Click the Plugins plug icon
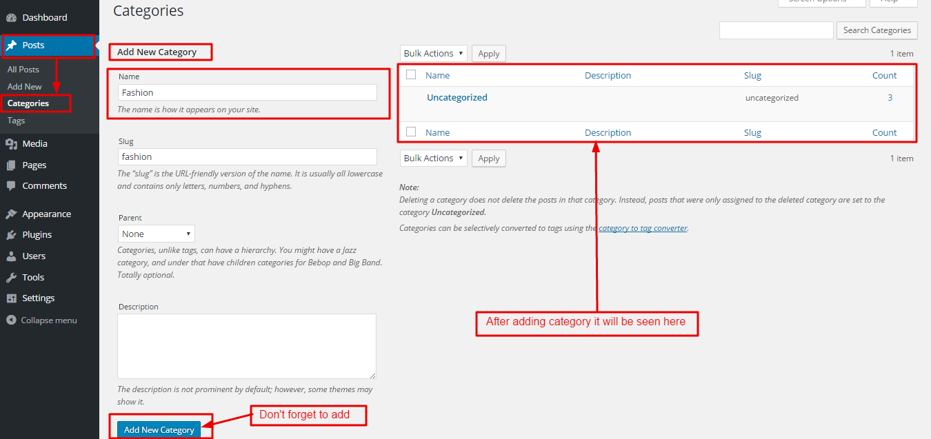Screen dimensions: 931x439 tap(11, 235)
